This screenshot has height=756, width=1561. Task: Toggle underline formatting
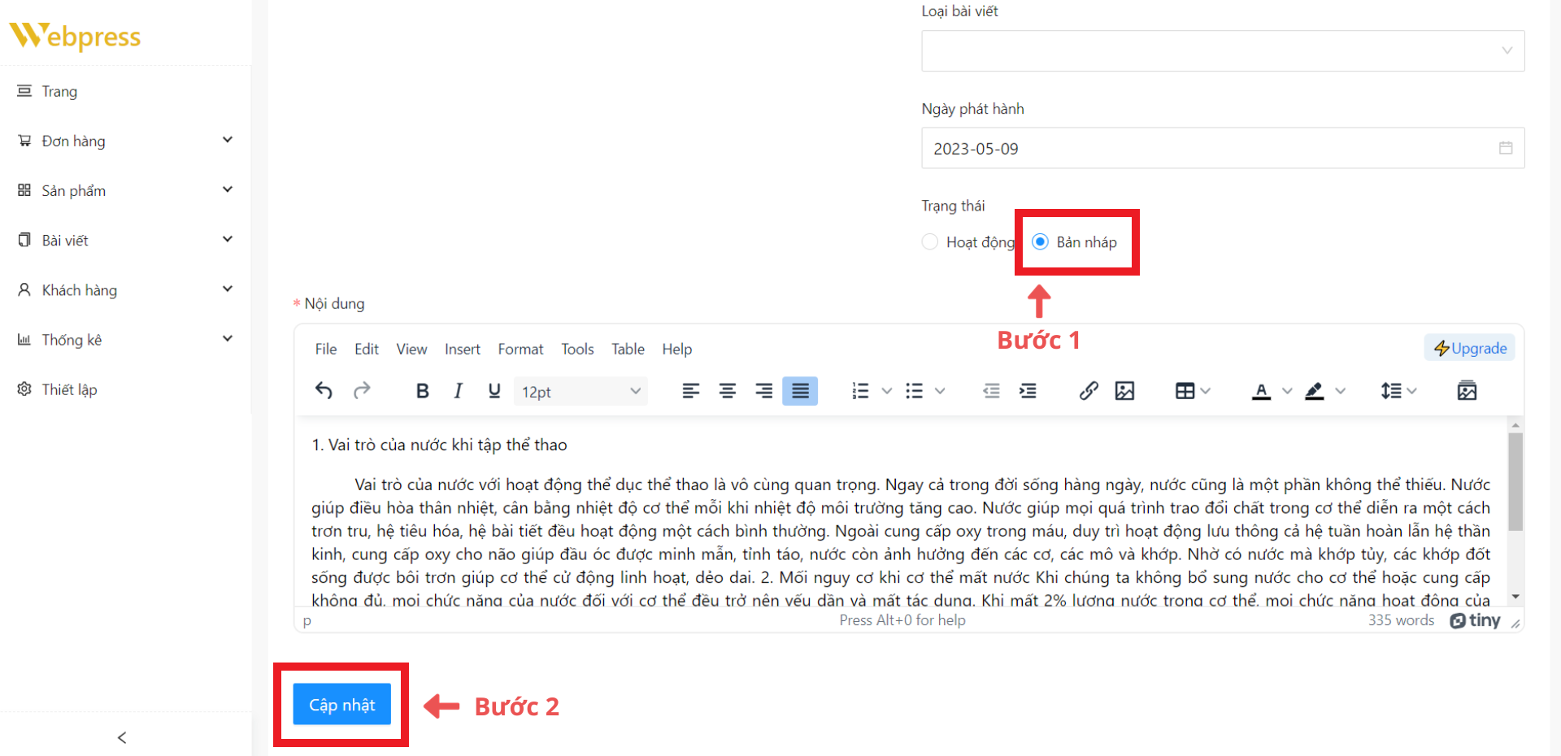click(494, 391)
